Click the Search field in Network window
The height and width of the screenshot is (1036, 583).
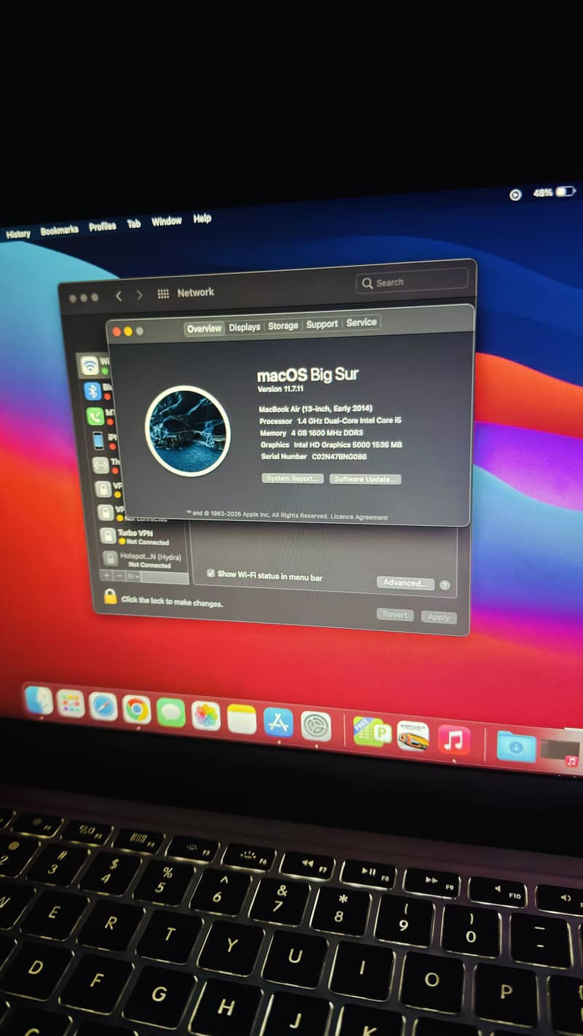(412, 281)
